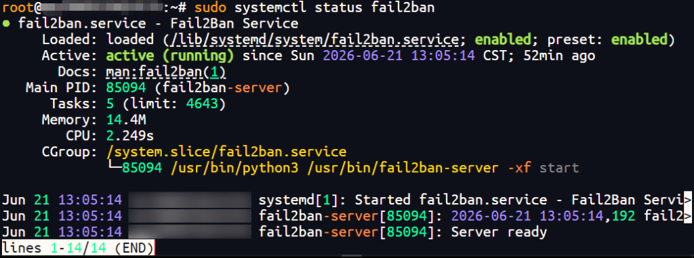Click Memory value 14.4M
The height and width of the screenshot is (258, 694).
coord(126,121)
